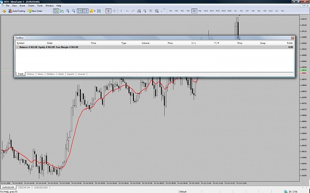Open the Tools menu

(40, 6)
